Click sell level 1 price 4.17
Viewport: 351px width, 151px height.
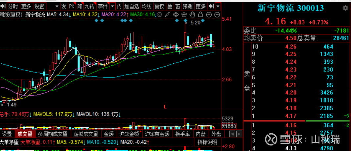click(291, 116)
